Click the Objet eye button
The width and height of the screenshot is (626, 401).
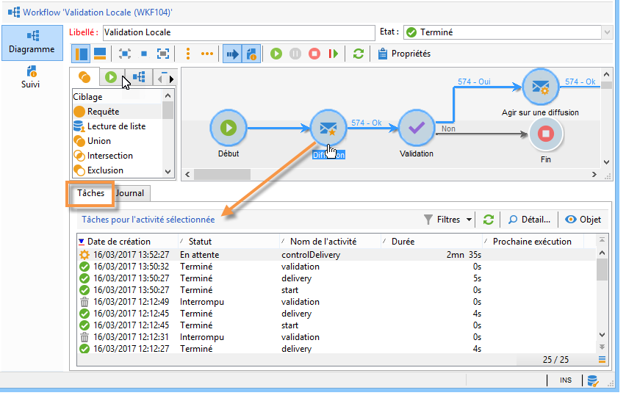pos(583,220)
